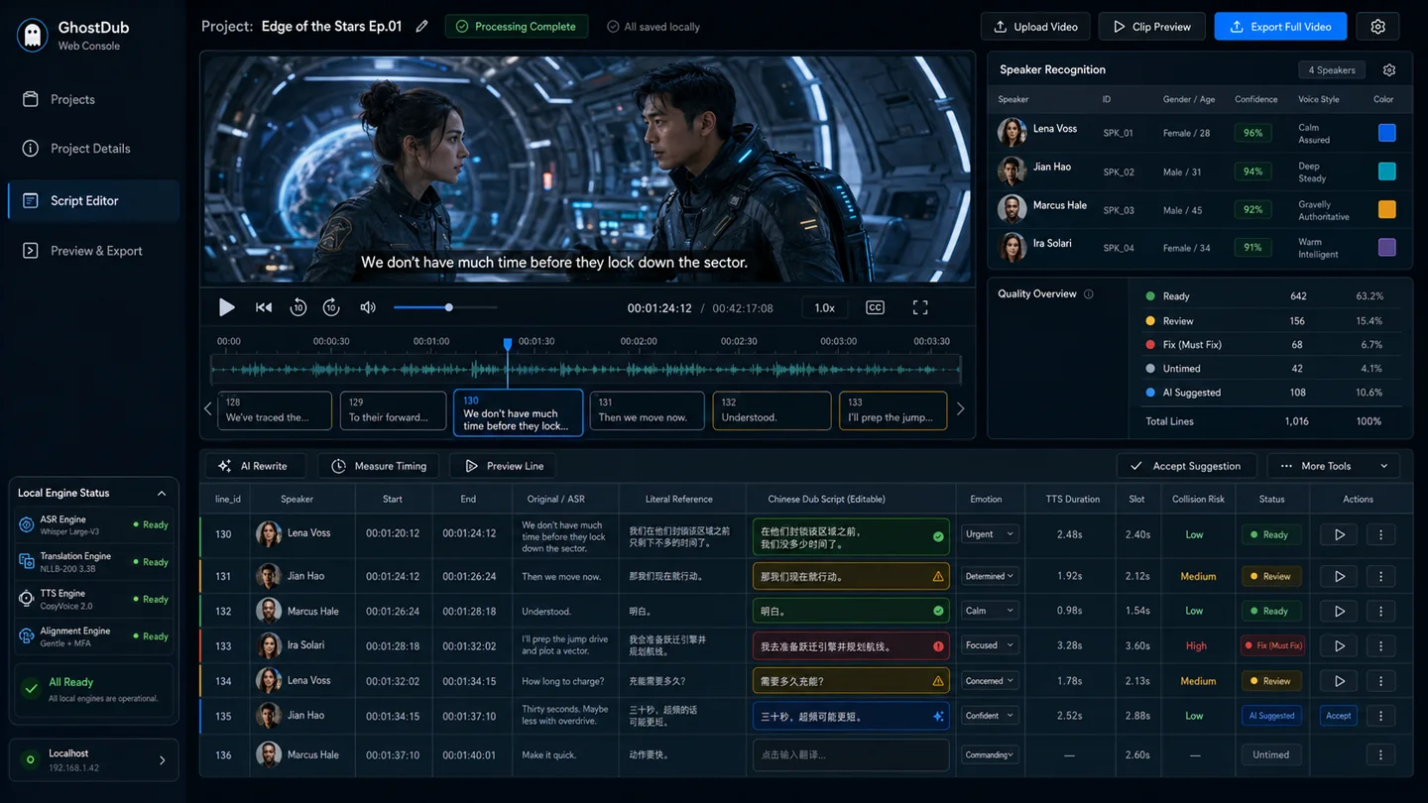The height and width of the screenshot is (803, 1428).
Task: Open playback speed 1.0x selector
Action: (x=825, y=307)
